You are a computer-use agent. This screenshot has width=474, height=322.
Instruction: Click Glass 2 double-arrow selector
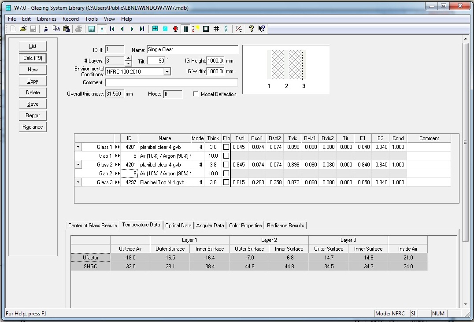pos(117,164)
